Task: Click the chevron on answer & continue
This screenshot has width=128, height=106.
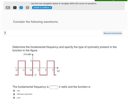Action: pos(50,8)
